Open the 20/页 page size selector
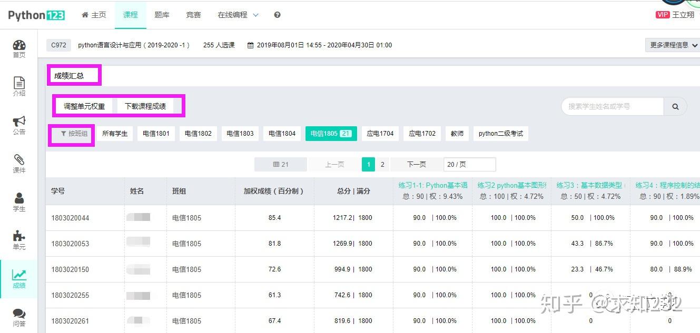Screen dimensions: 700x333 [x=469, y=164]
